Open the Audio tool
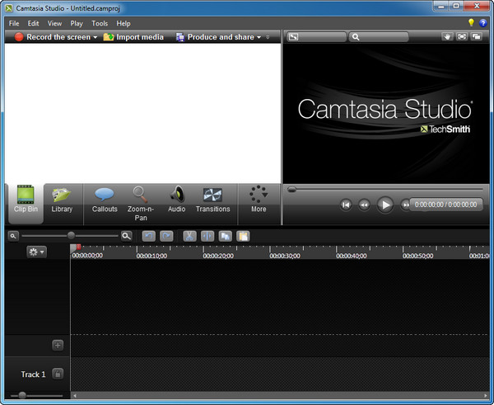This screenshot has height=405, width=494. click(176, 200)
